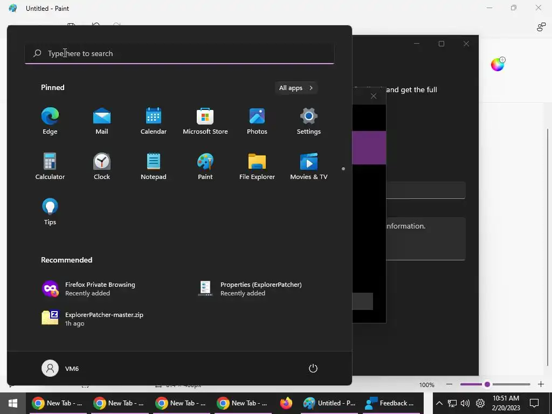Open the Calendar app
The width and height of the screenshot is (552, 414).
coord(154,121)
